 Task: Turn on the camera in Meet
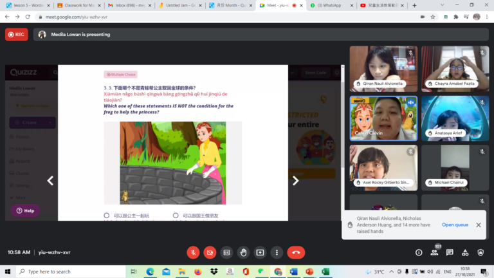(x=209, y=252)
